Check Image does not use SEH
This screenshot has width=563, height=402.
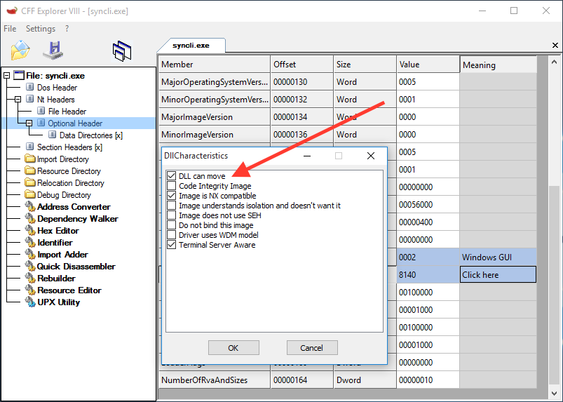pos(172,215)
